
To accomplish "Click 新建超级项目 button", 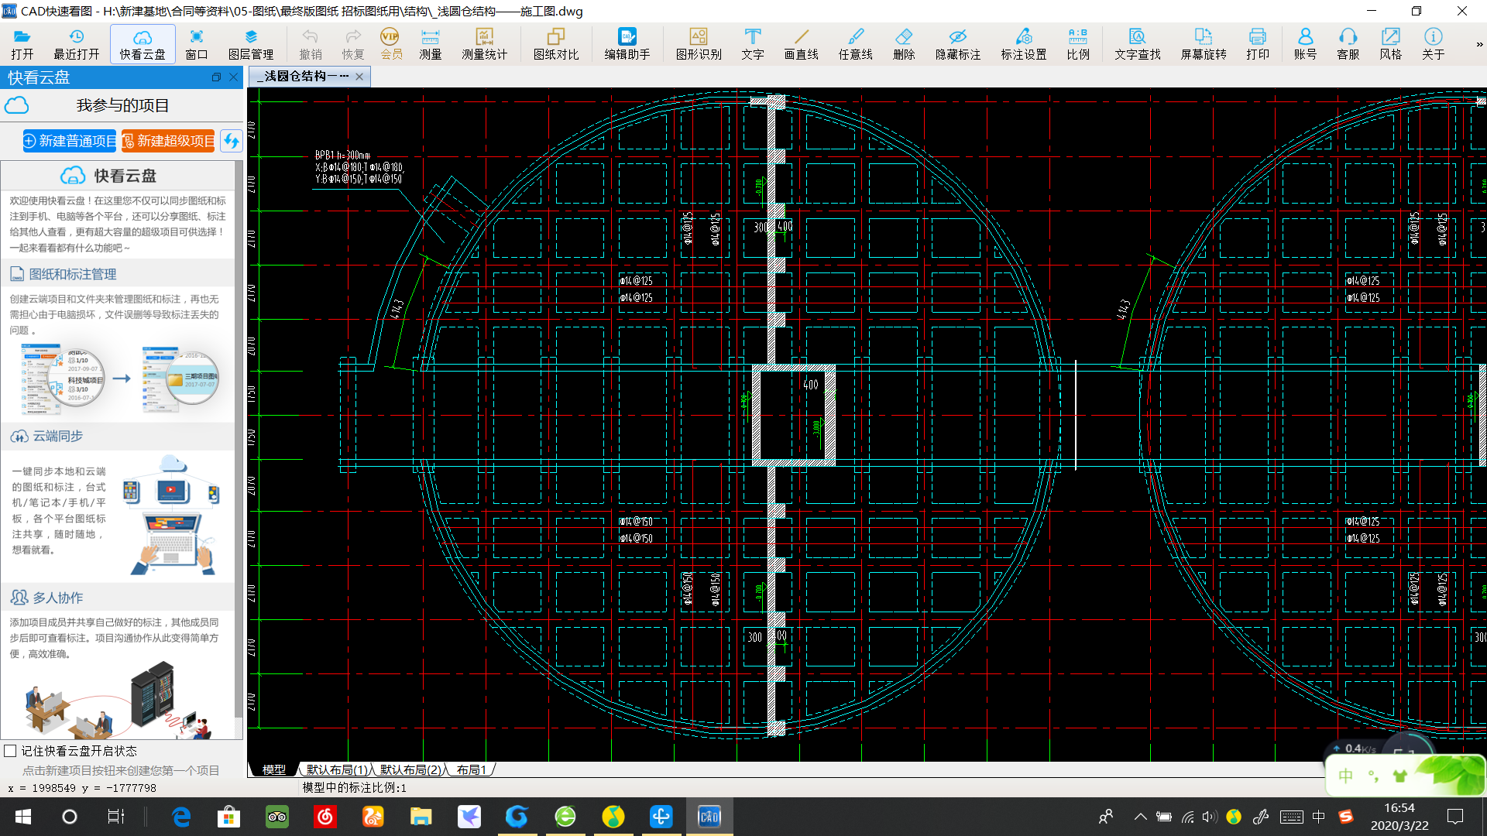I will coord(168,141).
